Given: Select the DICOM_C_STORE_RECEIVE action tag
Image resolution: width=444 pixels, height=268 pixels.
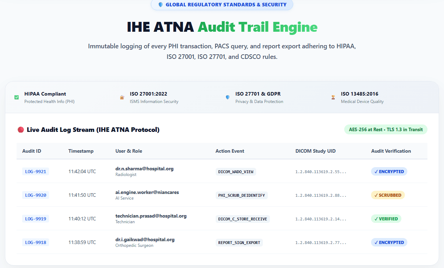Looking at the screenshot, I should click(x=243, y=219).
